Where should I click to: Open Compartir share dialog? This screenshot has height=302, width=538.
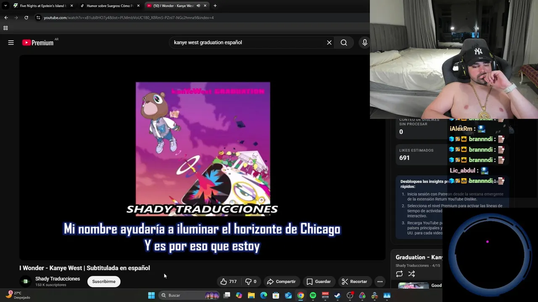(281, 281)
